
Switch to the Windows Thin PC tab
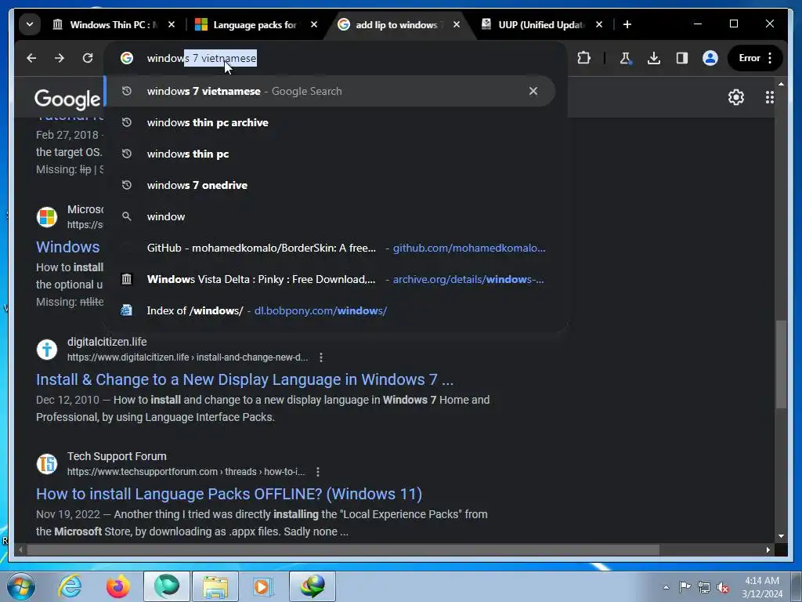pyautogui.click(x=114, y=24)
